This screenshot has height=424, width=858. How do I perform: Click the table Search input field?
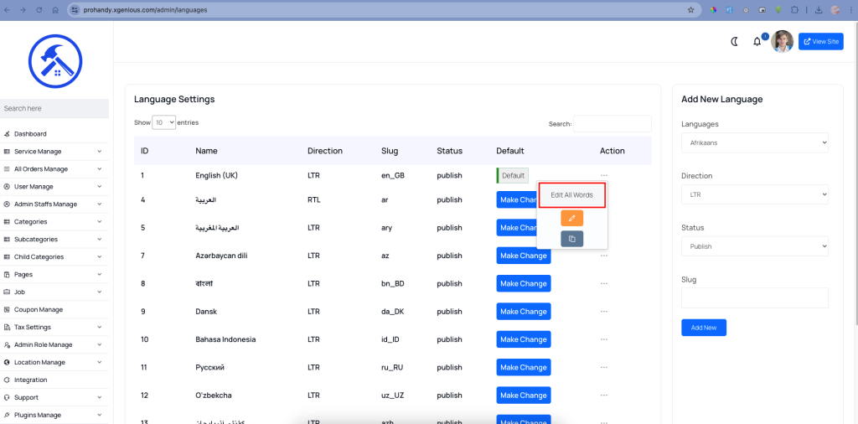[612, 124]
